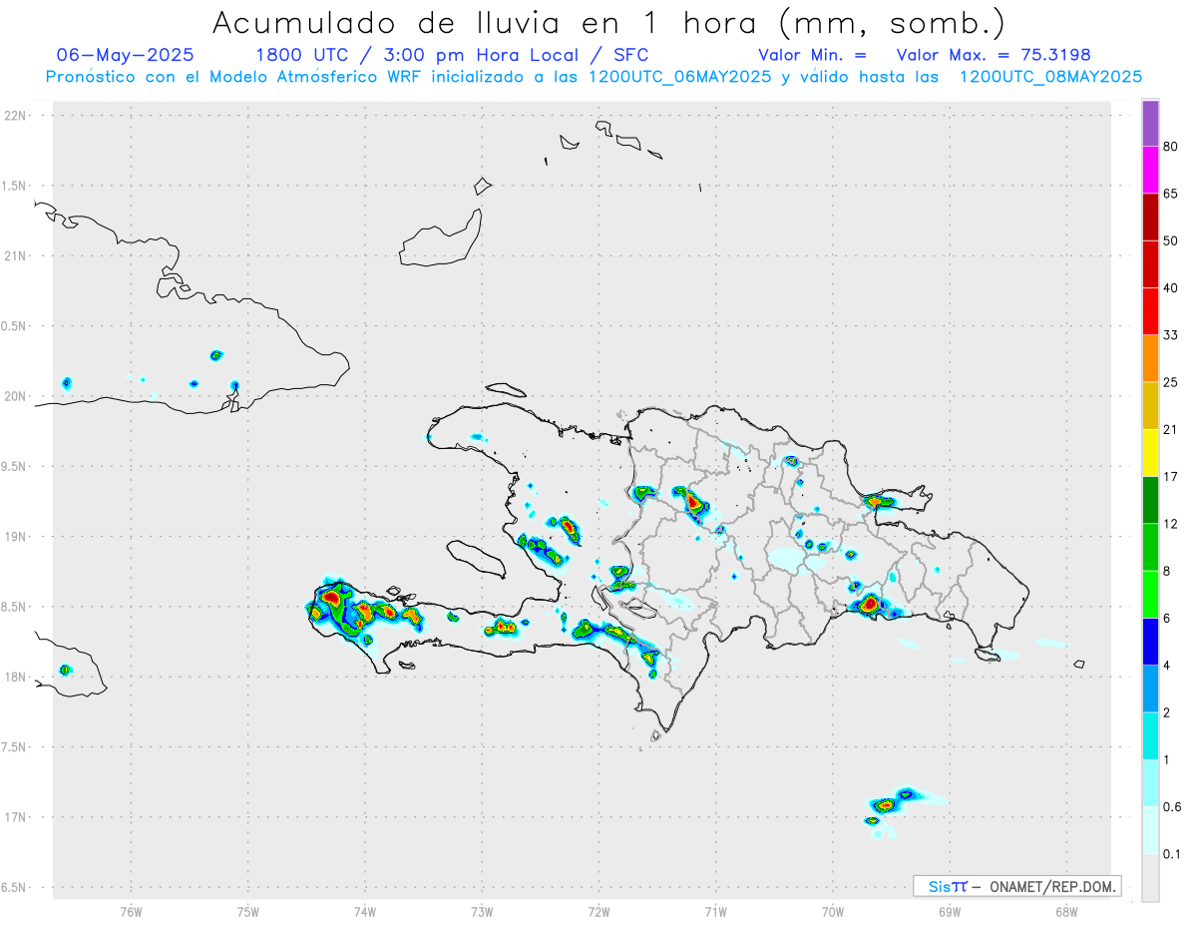Click the 'SisTT – ONAMET/REP.DOM.' credit box
1197x925 pixels.
click(x=1016, y=886)
